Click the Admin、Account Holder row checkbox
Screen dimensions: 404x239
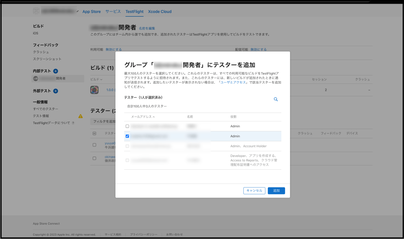[127, 146]
